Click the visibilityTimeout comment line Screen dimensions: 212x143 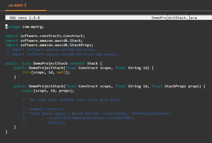coord(90,118)
